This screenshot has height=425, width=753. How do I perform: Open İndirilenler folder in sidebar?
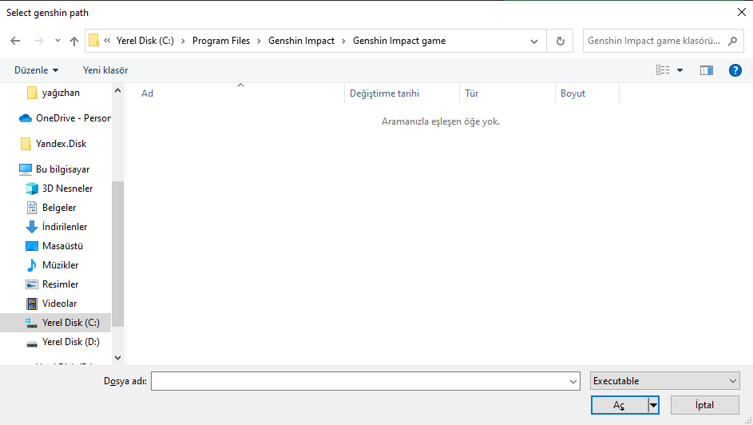click(65, 227)
